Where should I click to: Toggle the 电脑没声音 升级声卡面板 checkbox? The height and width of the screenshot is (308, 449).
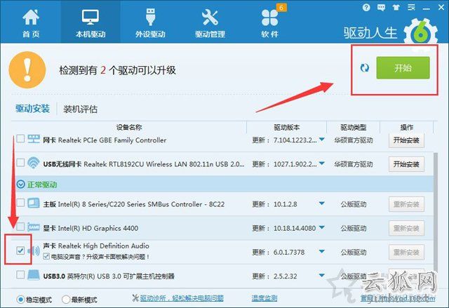tap(46, 257)
